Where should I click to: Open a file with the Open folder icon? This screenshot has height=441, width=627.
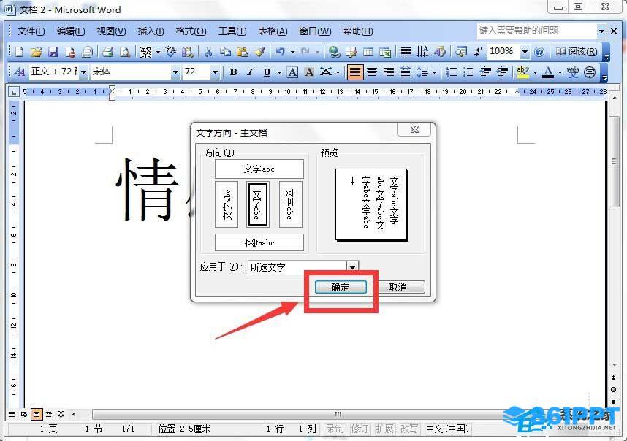click(37, 52)
